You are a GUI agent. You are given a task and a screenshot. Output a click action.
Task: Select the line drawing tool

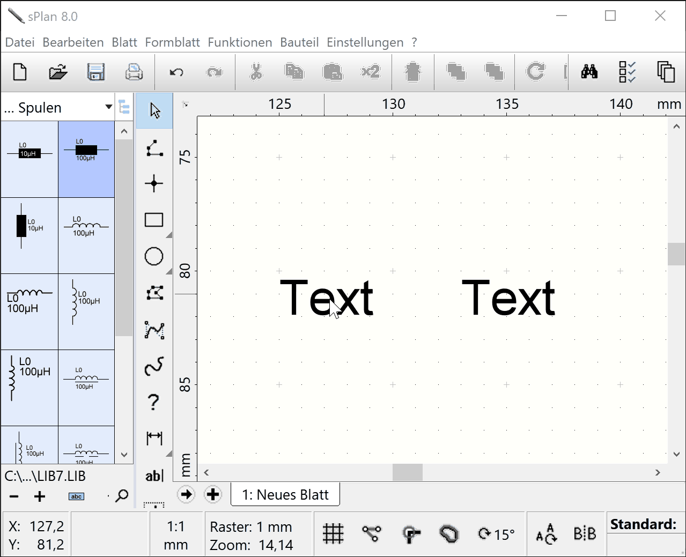[x=154, y=148]
